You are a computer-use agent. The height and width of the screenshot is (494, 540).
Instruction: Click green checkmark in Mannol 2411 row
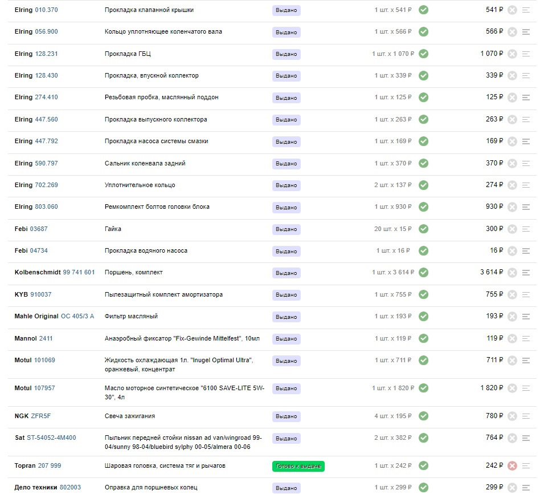tap(423, 338)
